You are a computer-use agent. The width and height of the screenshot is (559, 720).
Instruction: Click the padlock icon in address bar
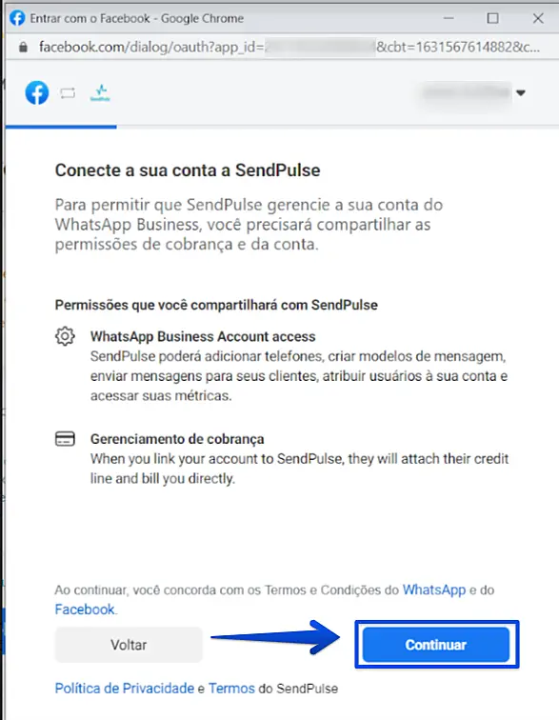pyautogui.click(x=23, y=47)
